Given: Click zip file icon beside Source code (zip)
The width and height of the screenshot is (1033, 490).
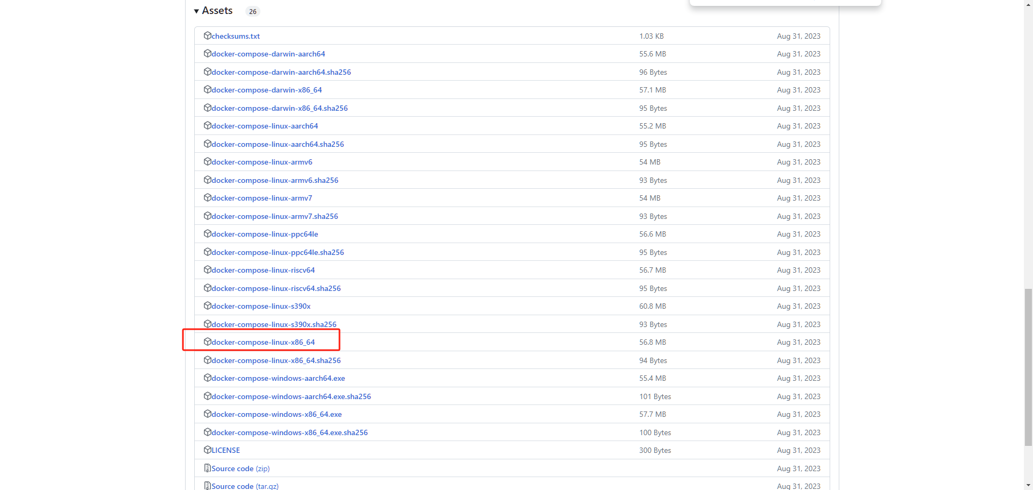Looking at the screenshot, I should coord(207,468).
